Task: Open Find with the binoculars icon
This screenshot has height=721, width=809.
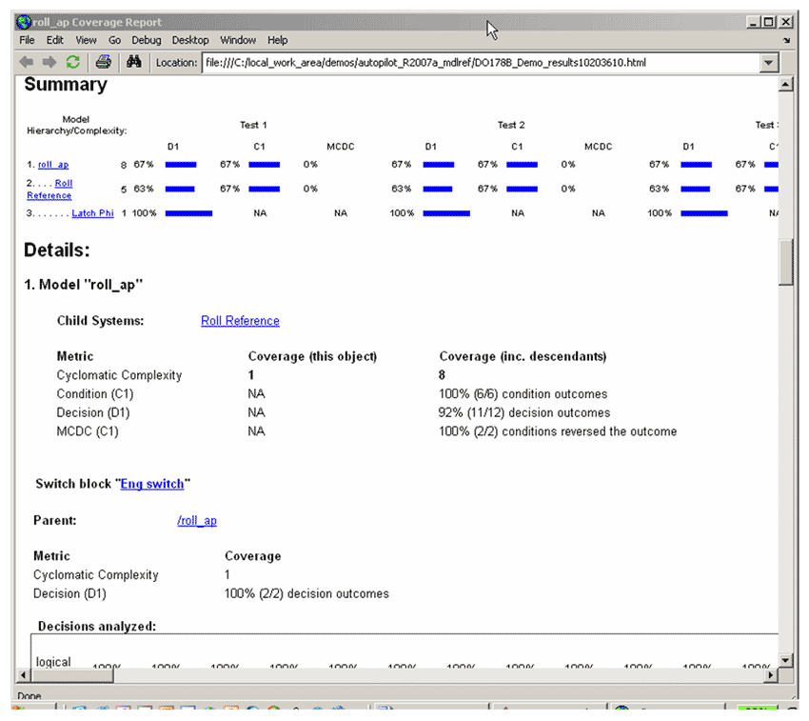Action: click(x=134, y=62)
